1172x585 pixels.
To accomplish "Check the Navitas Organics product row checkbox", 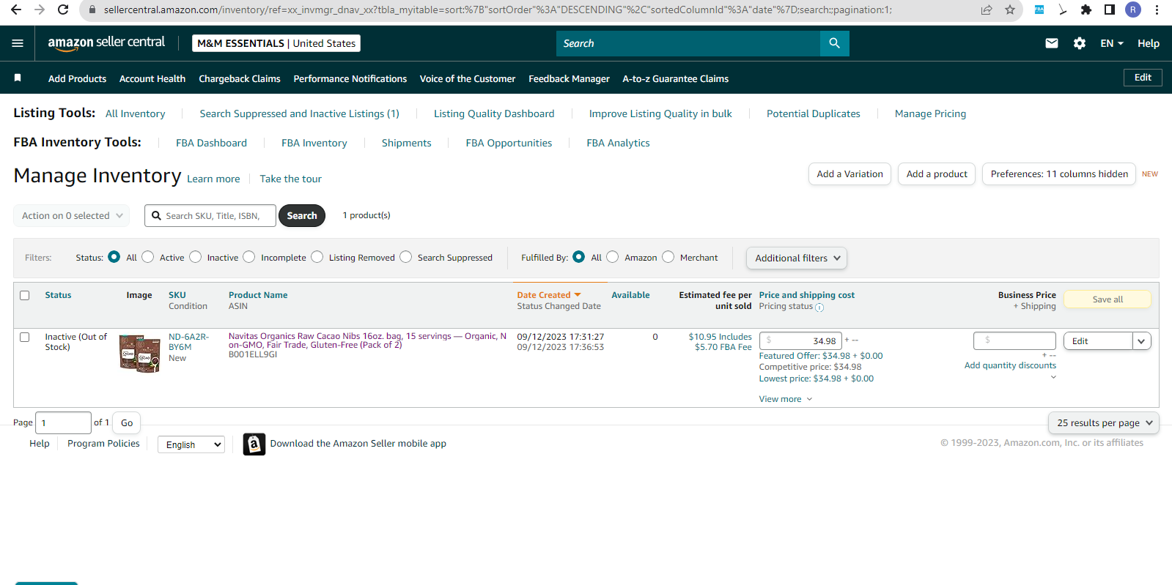I will coord(25,338).
